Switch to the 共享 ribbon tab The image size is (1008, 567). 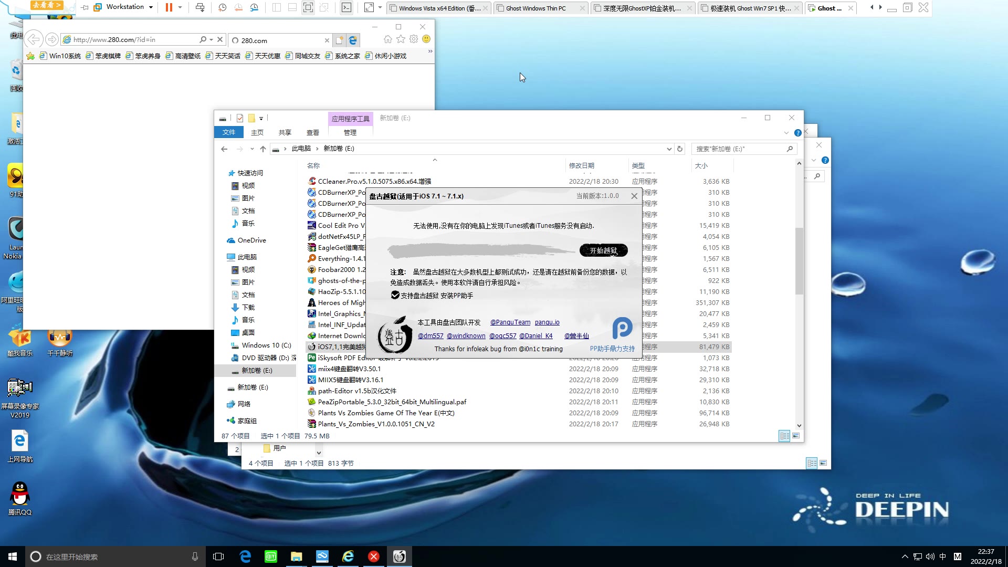coord(285,132)
